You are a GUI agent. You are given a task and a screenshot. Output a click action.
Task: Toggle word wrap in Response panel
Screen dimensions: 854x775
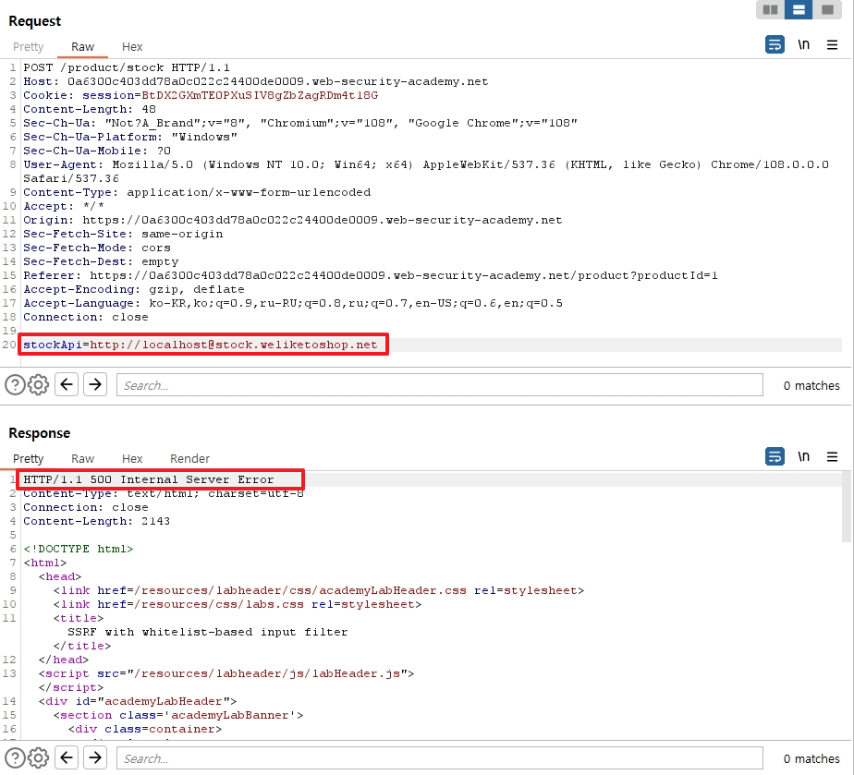click(775, 456)
